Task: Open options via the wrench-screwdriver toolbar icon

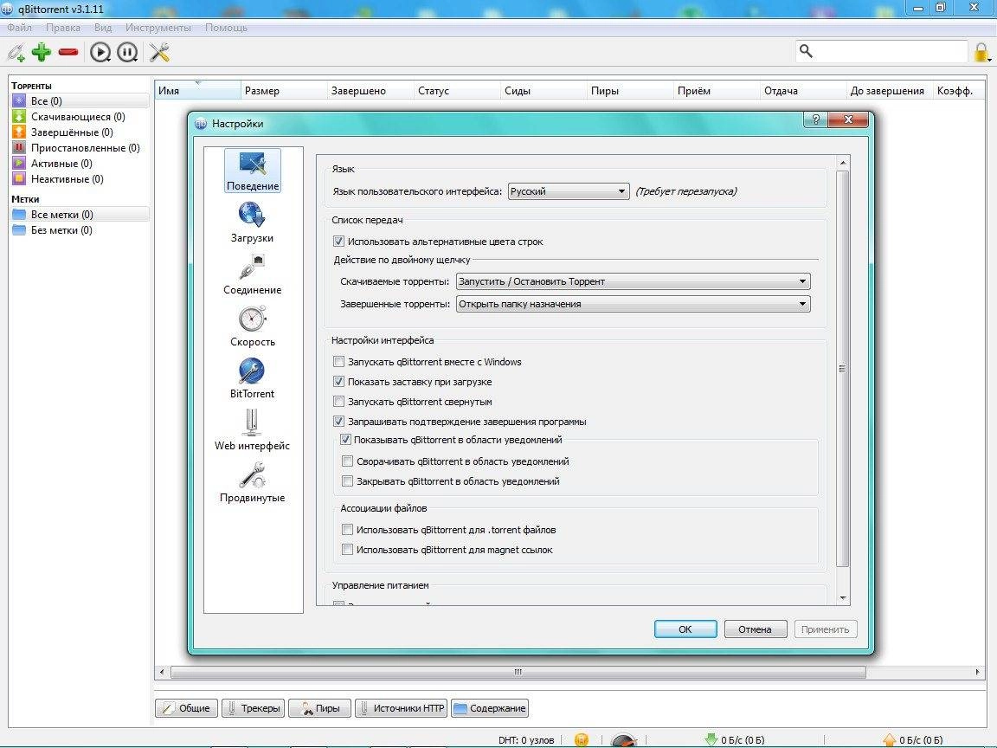Action: [159, 52]
